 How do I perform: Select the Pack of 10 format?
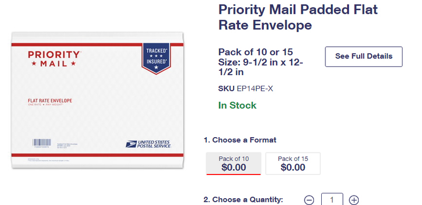point(233,163)
